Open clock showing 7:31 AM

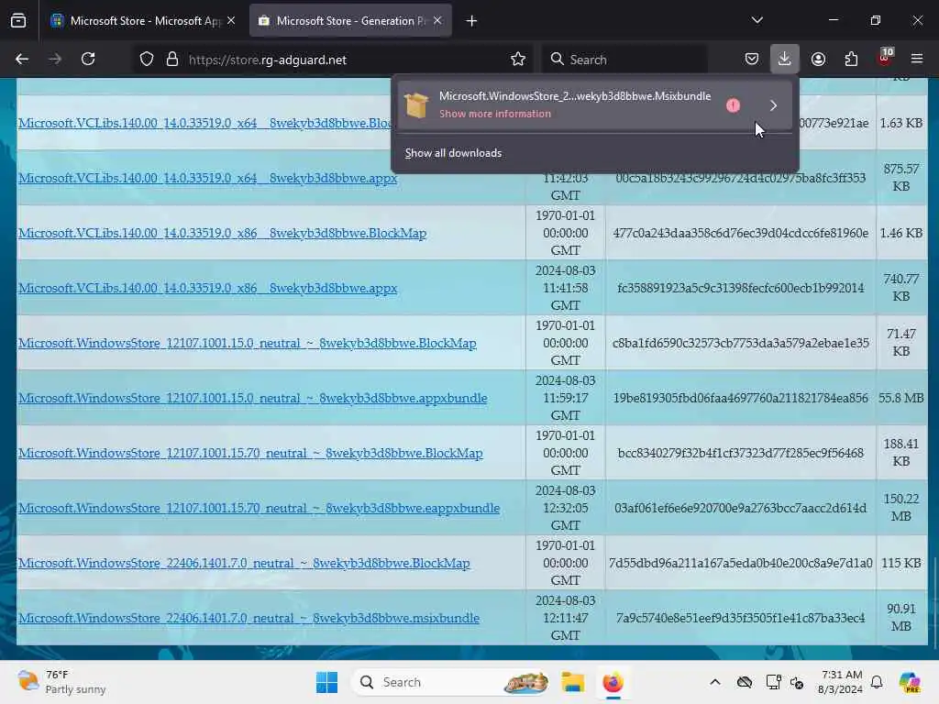[x=840, y=682]
